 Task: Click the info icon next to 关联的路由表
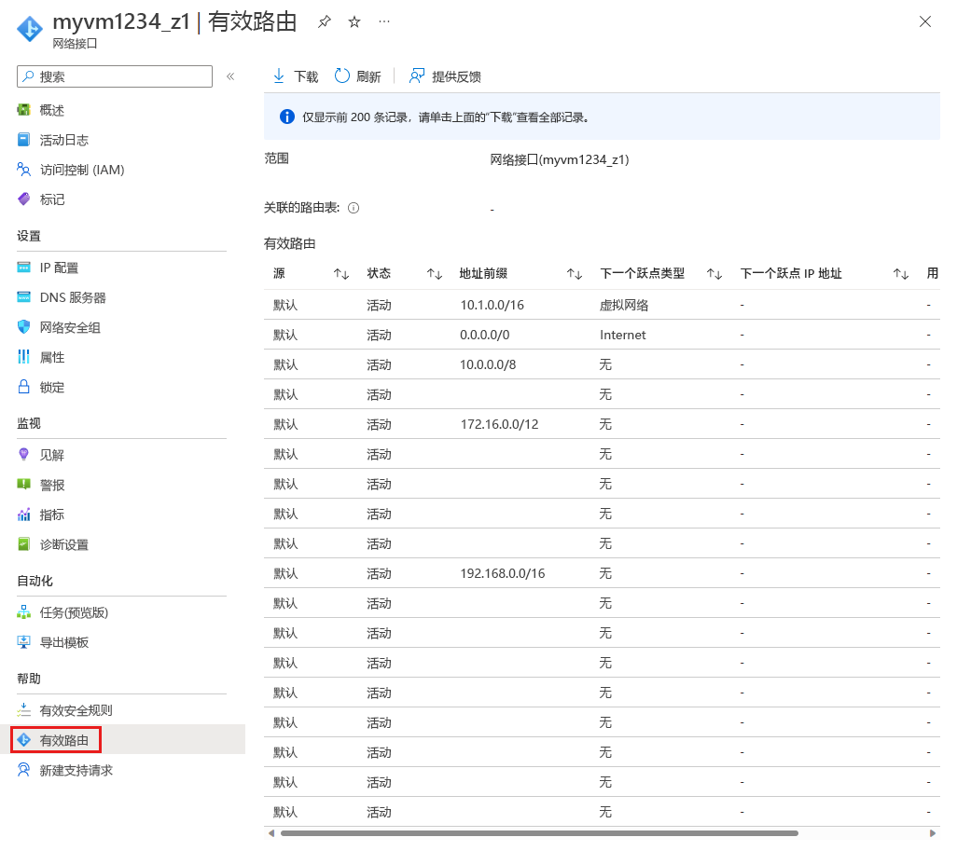(x=354, y=208)
